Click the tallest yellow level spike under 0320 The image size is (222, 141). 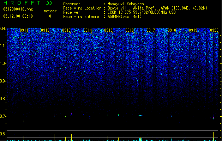click(x=214, y=136)
